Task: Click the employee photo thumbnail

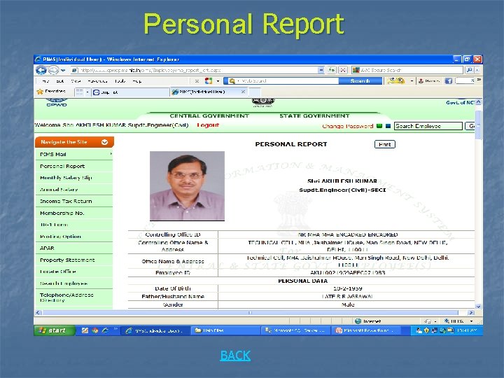Action: pos(187,185)
